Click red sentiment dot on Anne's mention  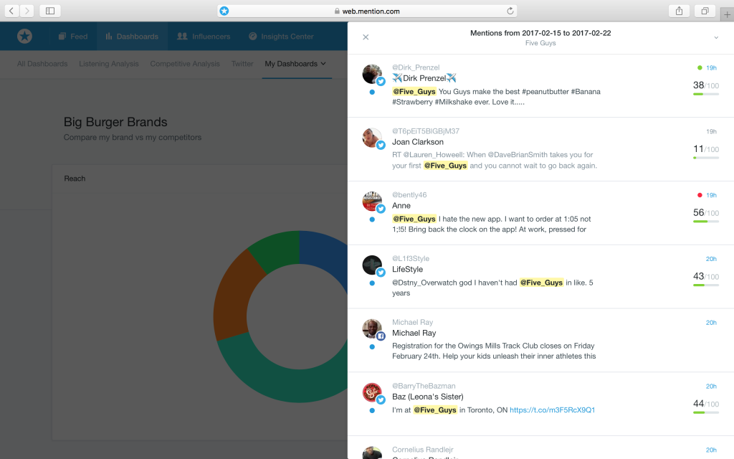tap(700, 195)
